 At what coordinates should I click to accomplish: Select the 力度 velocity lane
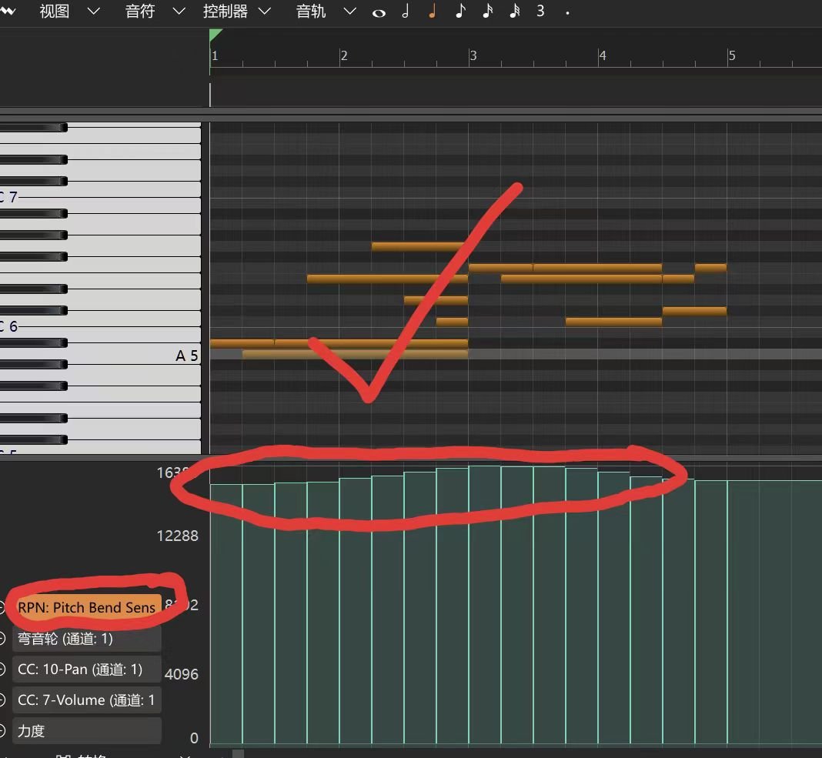pyautogui.click(x=86, y=730)
